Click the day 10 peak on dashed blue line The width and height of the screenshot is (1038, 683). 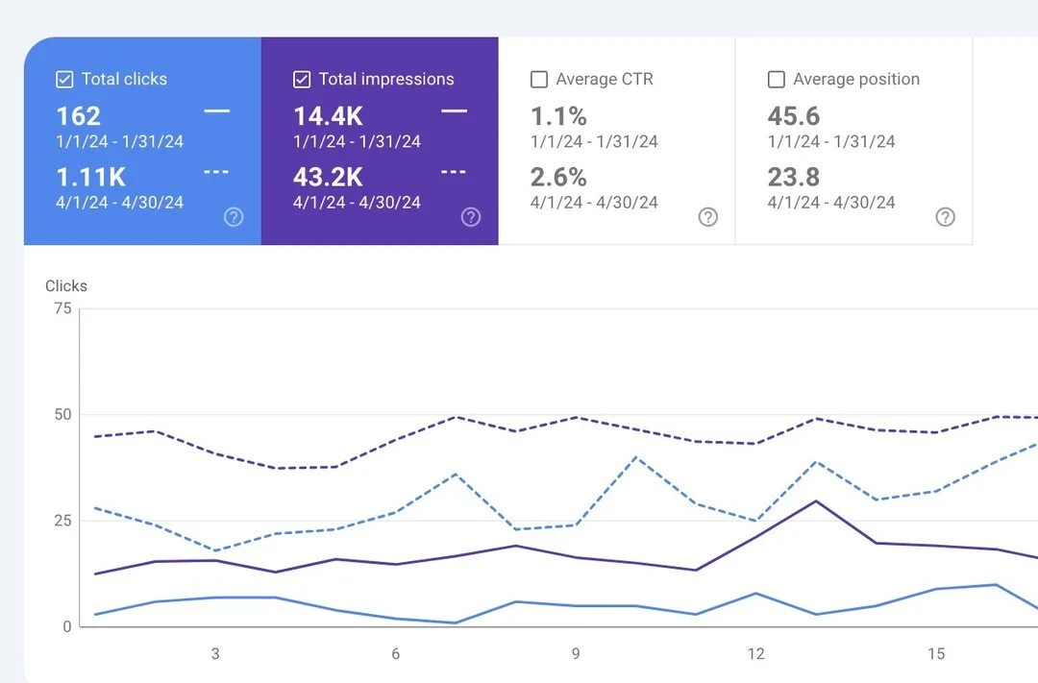click(635, 456)
